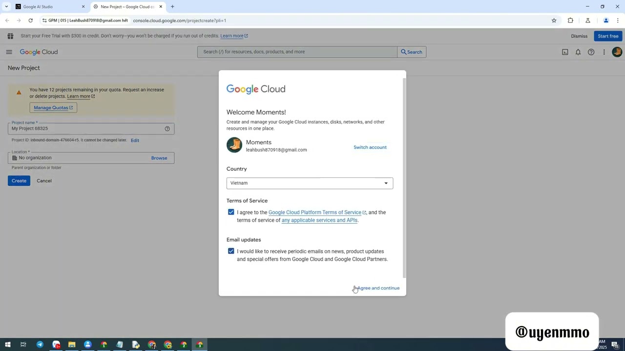The image size is (625, 351).
Task: Open Chrome Labs flask icon
Action: tap(588, 20)
